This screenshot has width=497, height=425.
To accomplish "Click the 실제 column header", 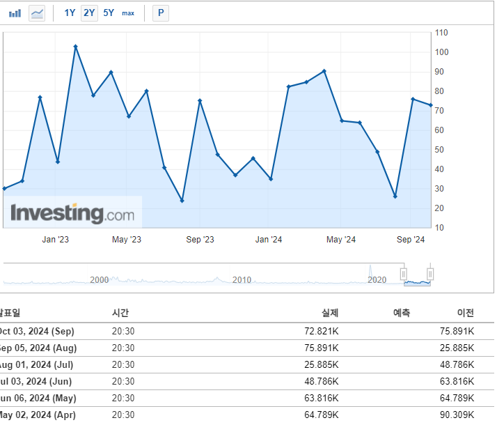I will click(329, 314).
